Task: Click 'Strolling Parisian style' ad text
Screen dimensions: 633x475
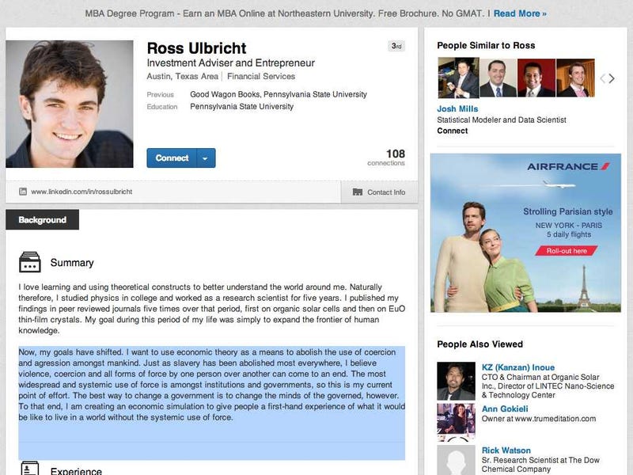Action: pos(568,211)
